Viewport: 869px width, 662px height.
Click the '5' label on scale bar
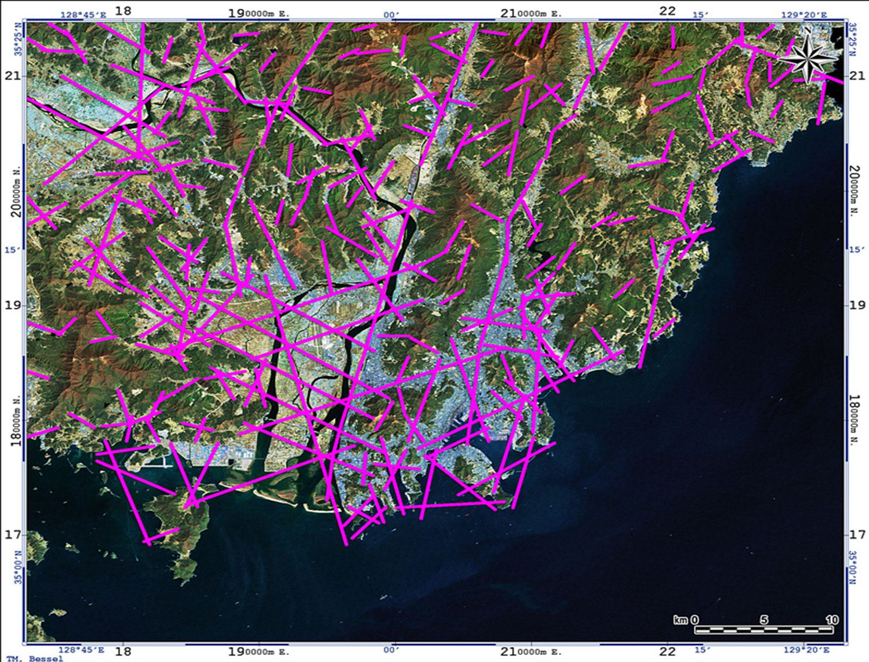pos(764,620)
